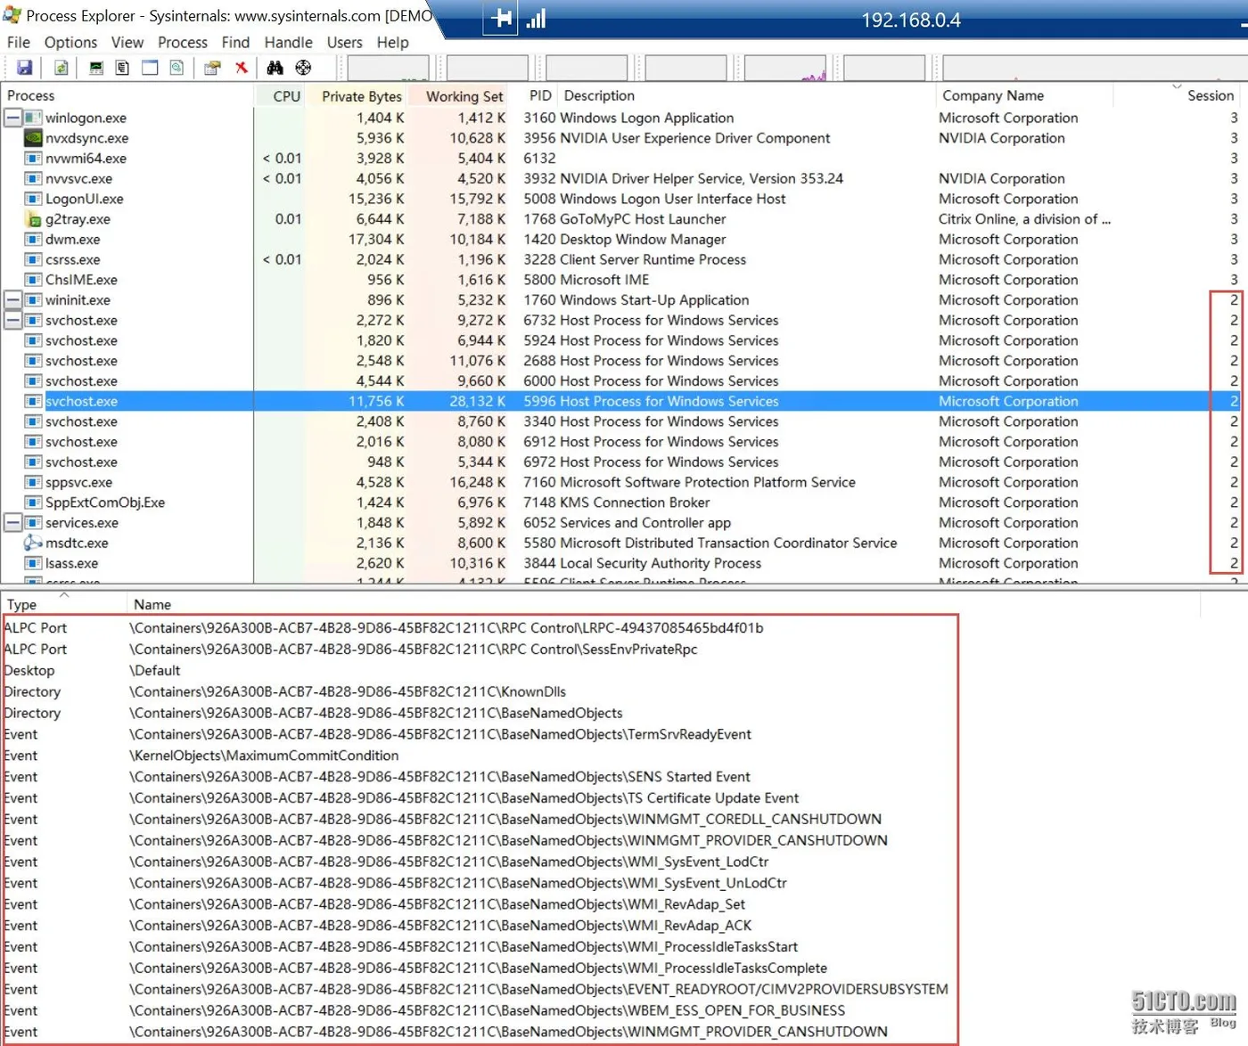This screenshot has height=1046, width=1248.
Task: Collapse the svchost.exe PID 6732 tree node
Action: coord(12,321)
